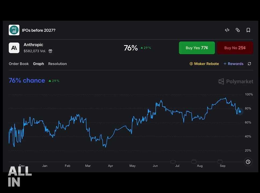Refresh using the circular arrows icon
This screenshot has height=193, width=260.
tap(249, 64)
